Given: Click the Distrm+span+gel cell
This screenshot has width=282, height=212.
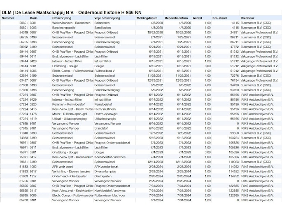Looking at the screenshot, I should [106, 114].
